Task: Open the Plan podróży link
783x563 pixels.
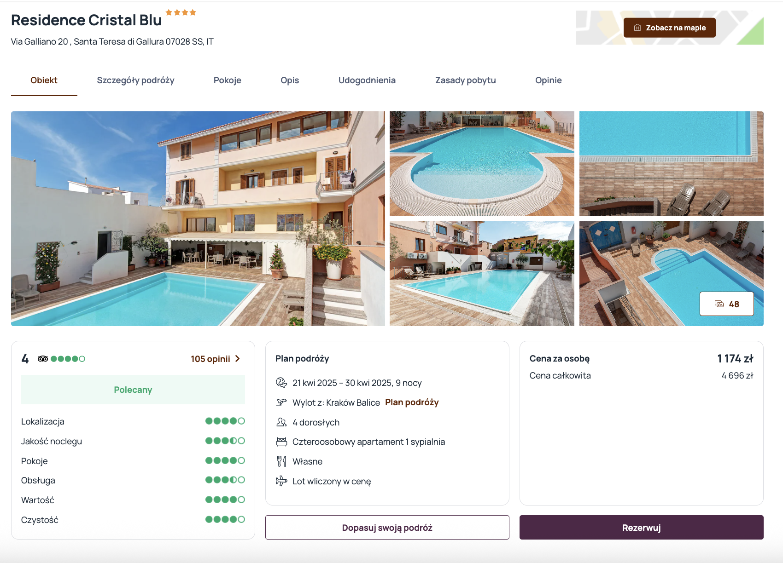Action: [412, 402]
